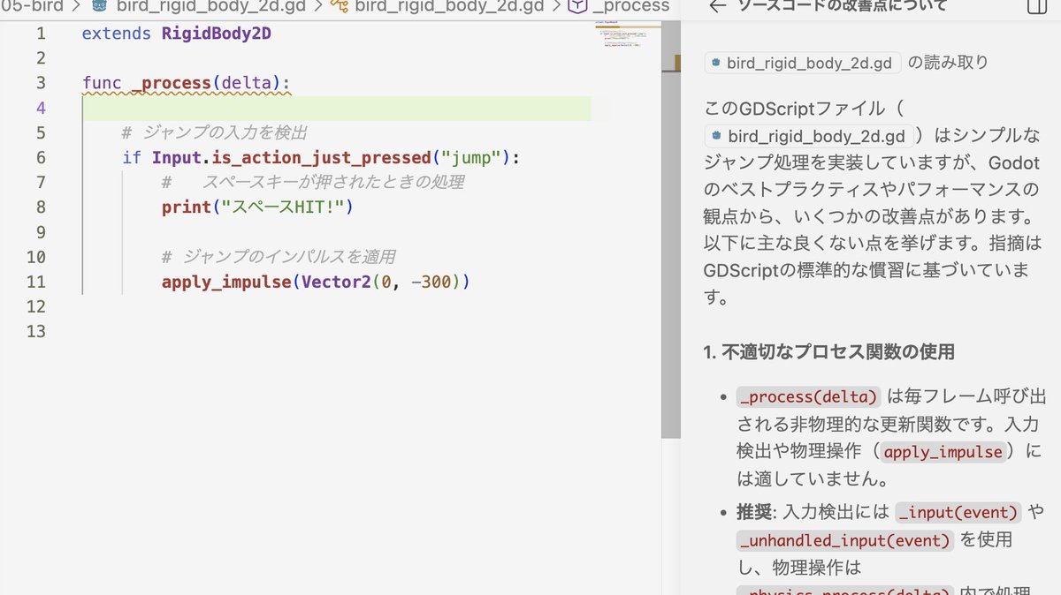Click _process function name on line 3
1061x595 pixels.
click(x=172, y=84)
